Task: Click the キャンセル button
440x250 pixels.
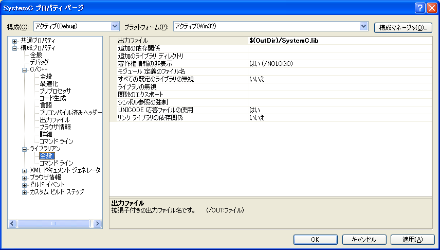Action: click(364, 240)
